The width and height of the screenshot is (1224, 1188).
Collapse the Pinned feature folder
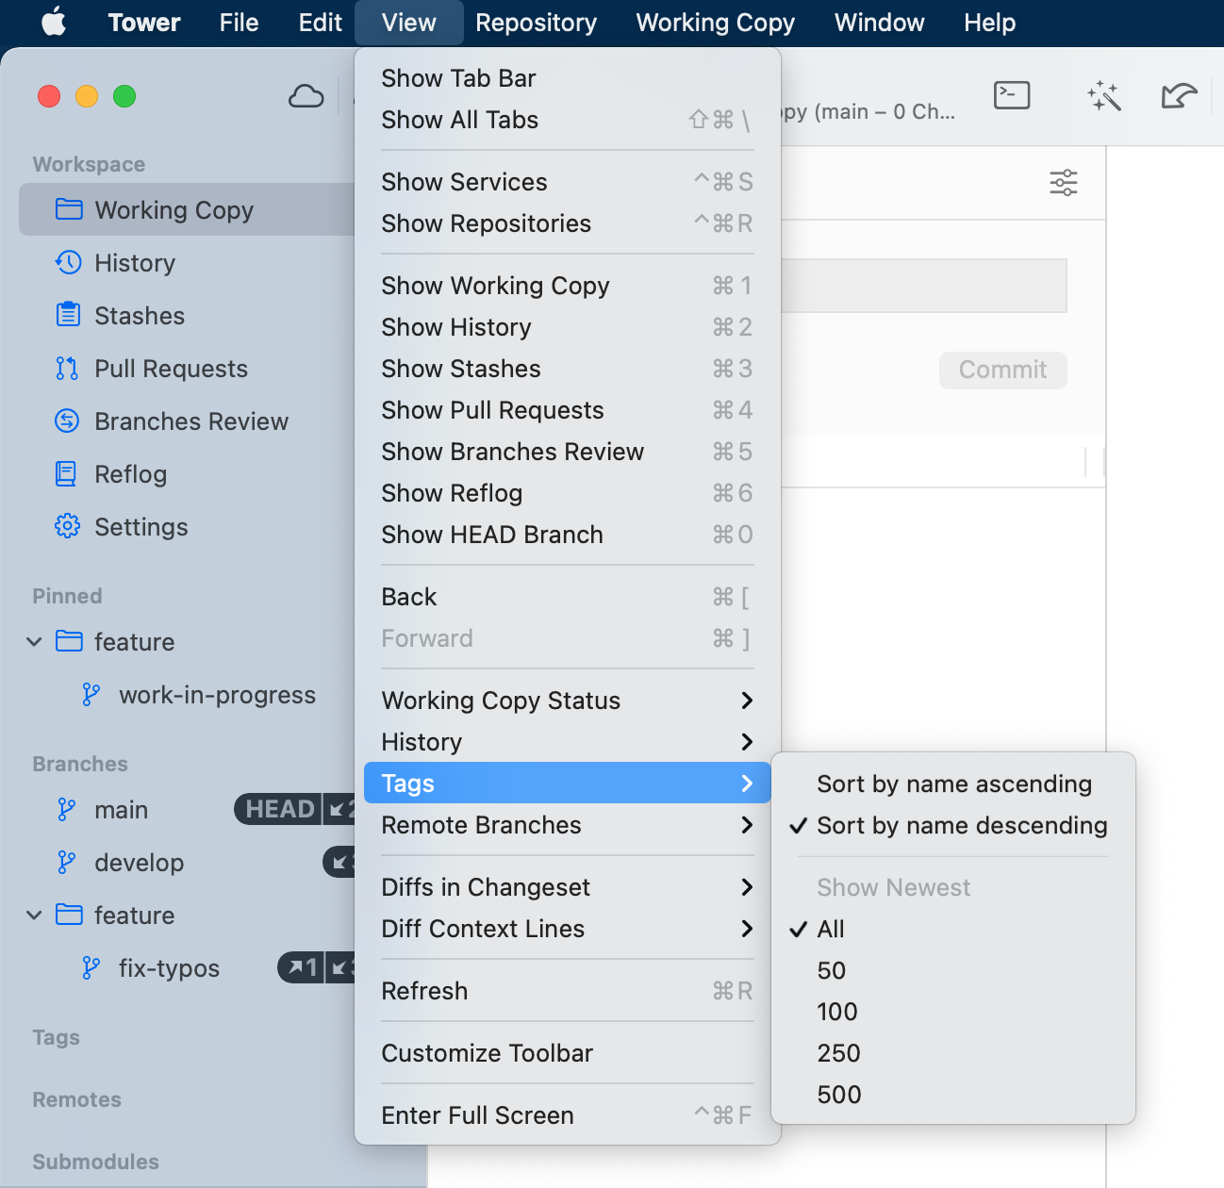[35, 642]
